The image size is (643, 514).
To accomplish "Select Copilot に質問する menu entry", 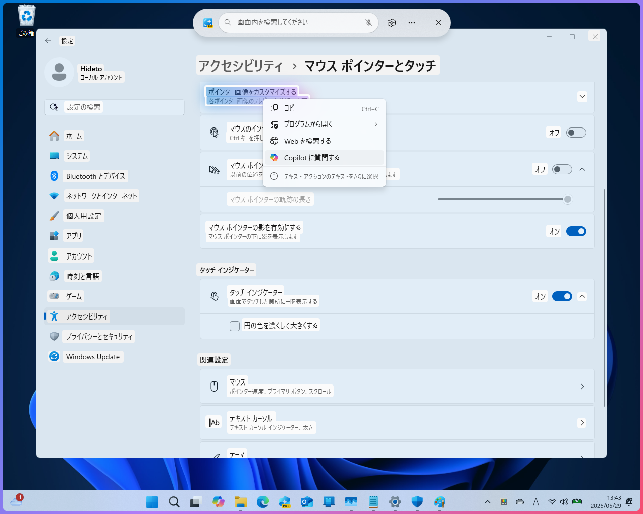I will 325,158.
